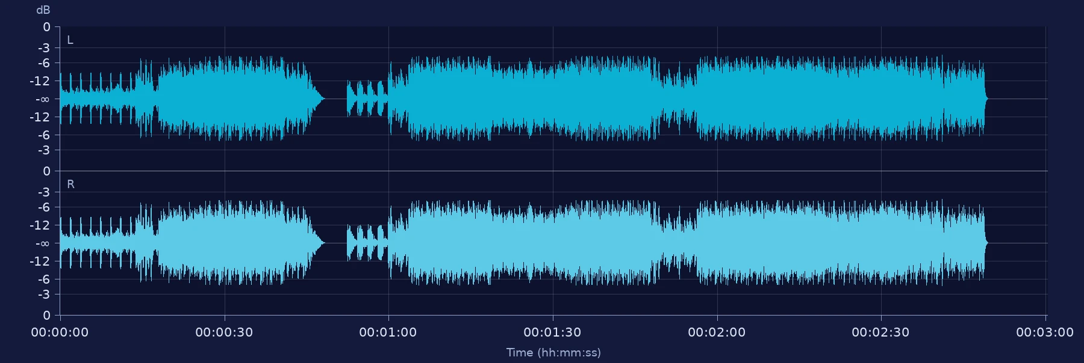Click the 00:00:00 start time label

[60, 332]
